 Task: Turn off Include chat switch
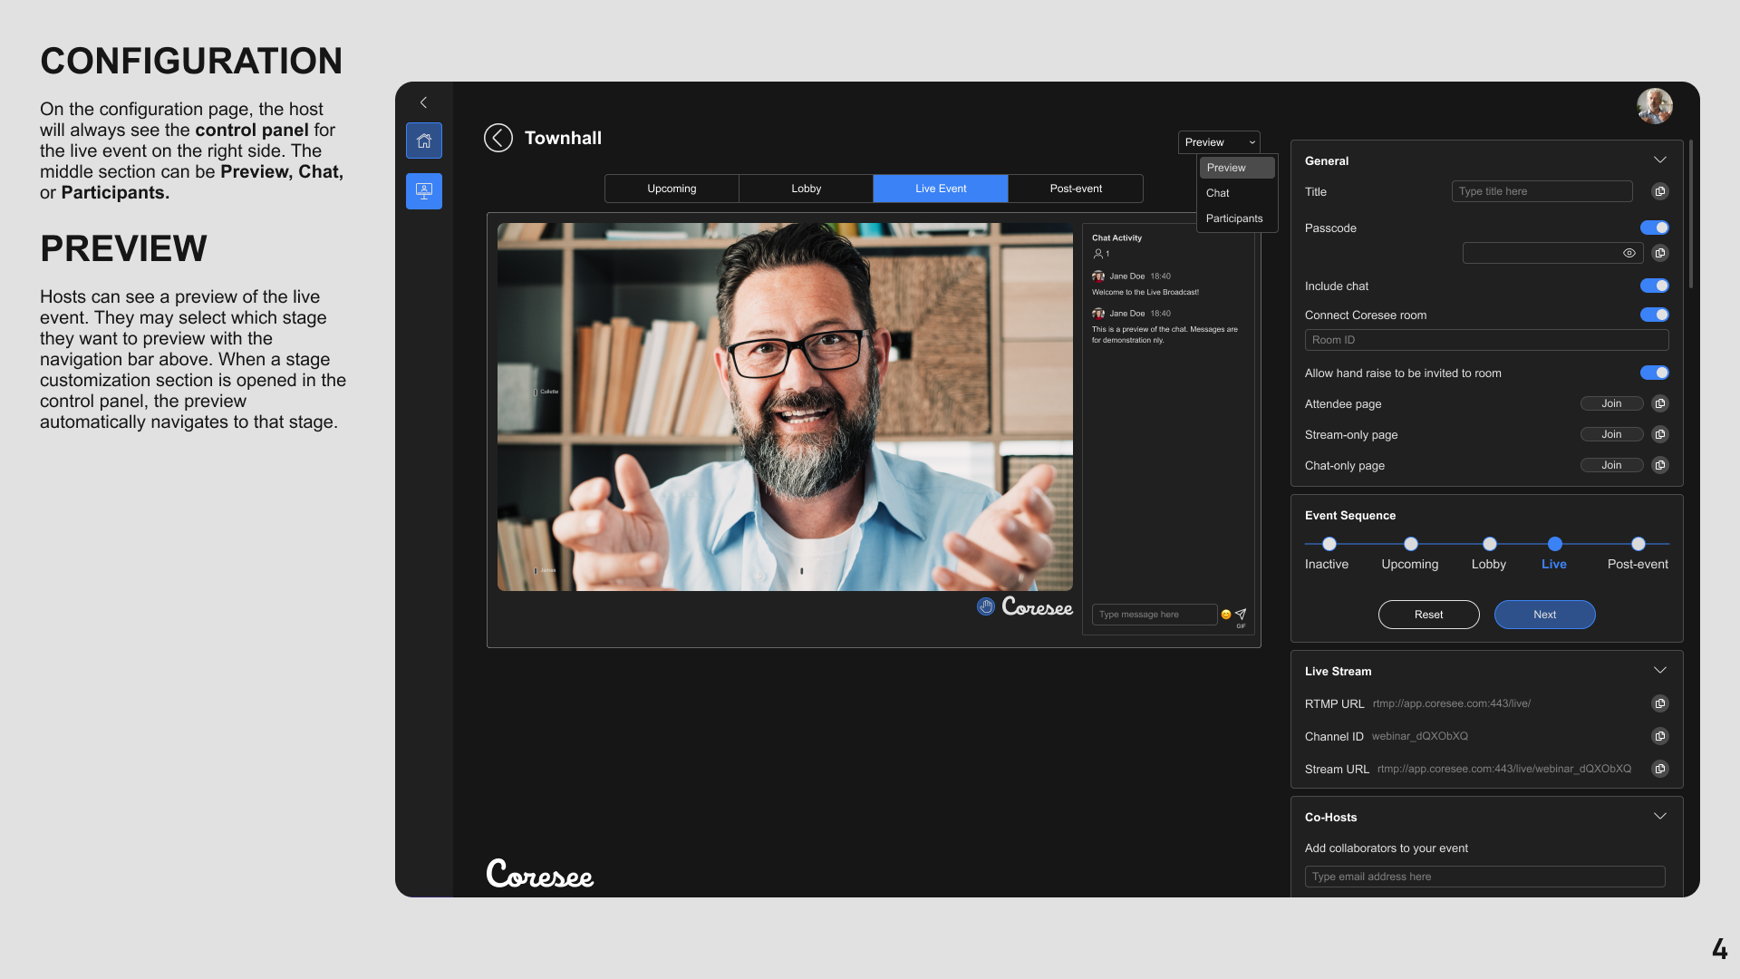click(1654, 286)
